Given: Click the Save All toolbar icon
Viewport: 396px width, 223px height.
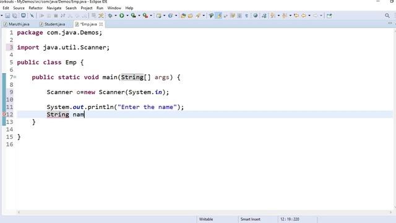Looking at the screenshot, I should tap(15, 15).
